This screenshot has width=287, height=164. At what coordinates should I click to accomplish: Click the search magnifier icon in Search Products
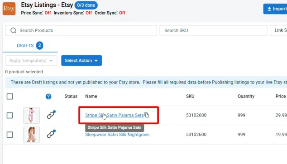click(x=14, y=31)
